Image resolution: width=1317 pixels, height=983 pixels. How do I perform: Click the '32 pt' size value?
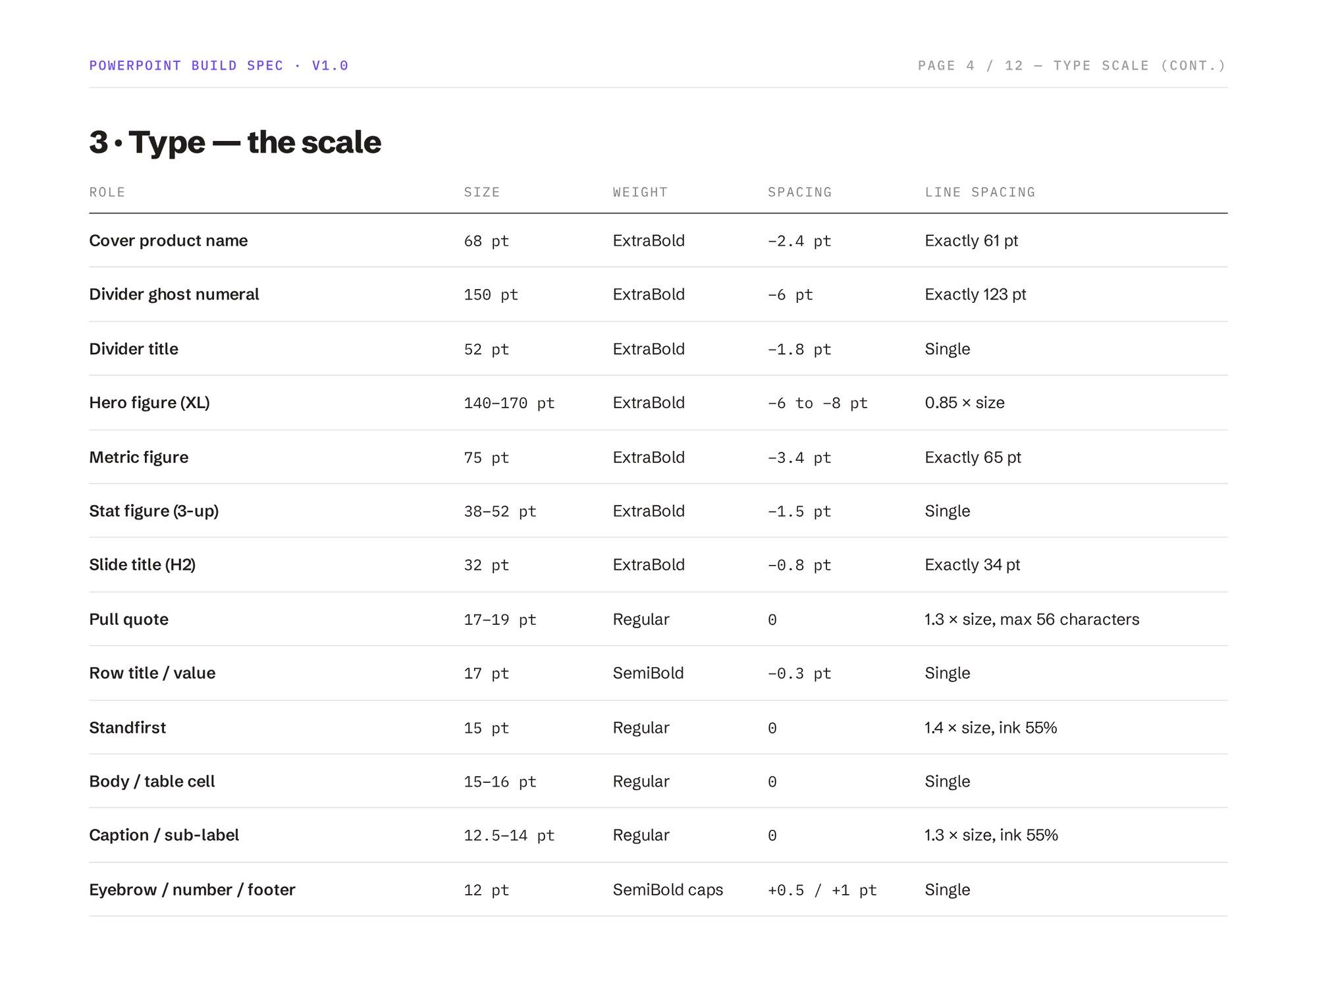(487, 566)
